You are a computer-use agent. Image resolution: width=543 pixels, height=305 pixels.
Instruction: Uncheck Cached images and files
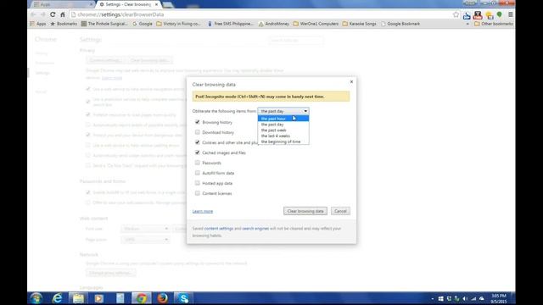[x=198, y=152]
